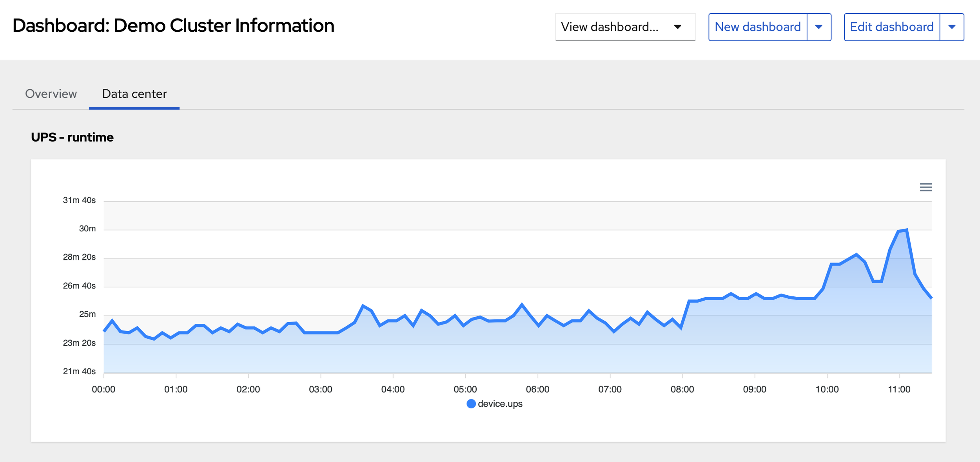Click the 06:00 time axis label
This screenshot has height=462, width=980.
coord(537,390)
